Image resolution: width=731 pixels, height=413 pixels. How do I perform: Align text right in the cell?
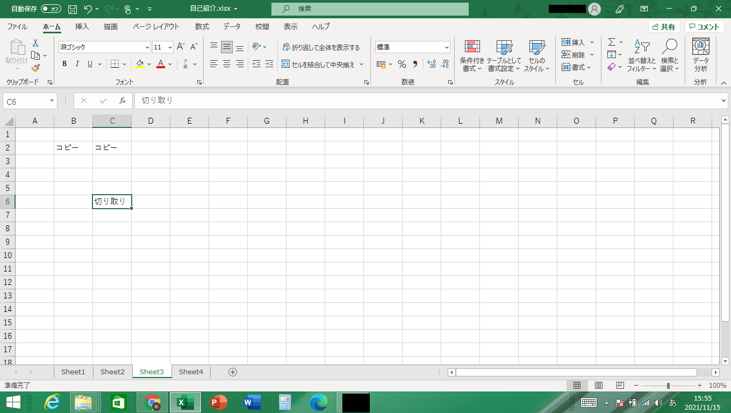(x=240, y=64)
